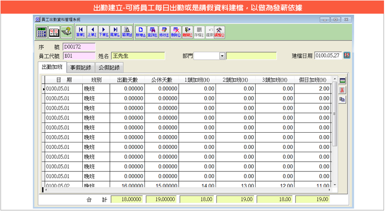Click the scissors cut-row icon beside grid

342,90
